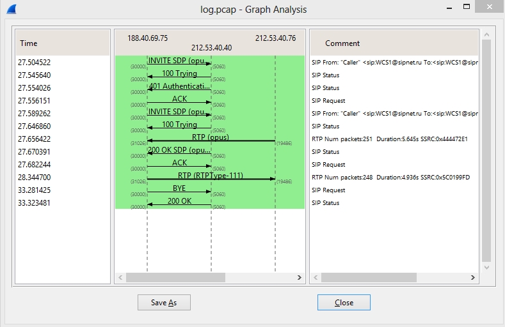
Task: Click the vertical scrollbar down arrow
Action: 486,268
